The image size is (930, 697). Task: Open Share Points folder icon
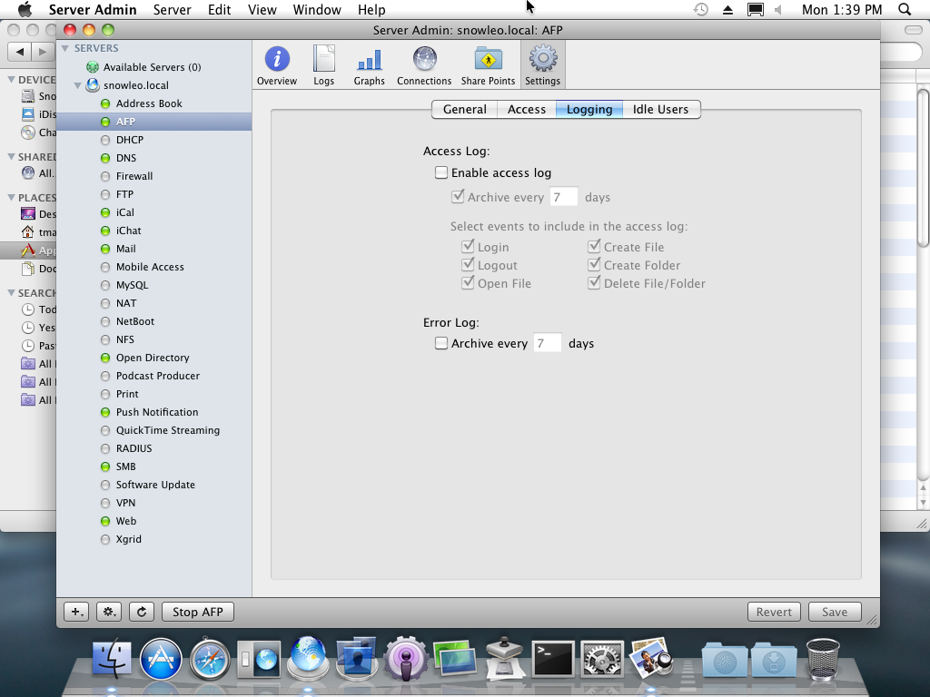point(488,65)
